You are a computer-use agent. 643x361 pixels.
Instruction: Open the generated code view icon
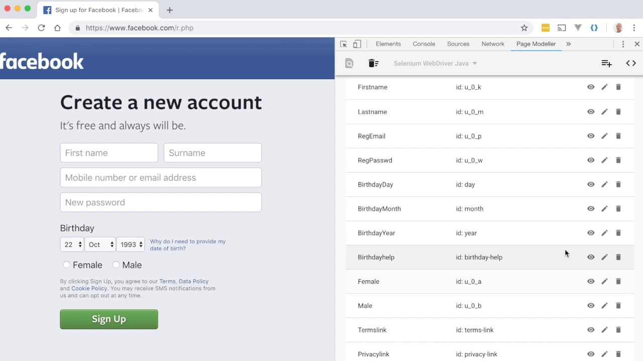point(631,63)
